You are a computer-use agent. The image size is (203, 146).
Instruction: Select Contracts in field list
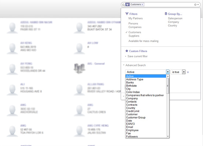click(x=146, y=105)
